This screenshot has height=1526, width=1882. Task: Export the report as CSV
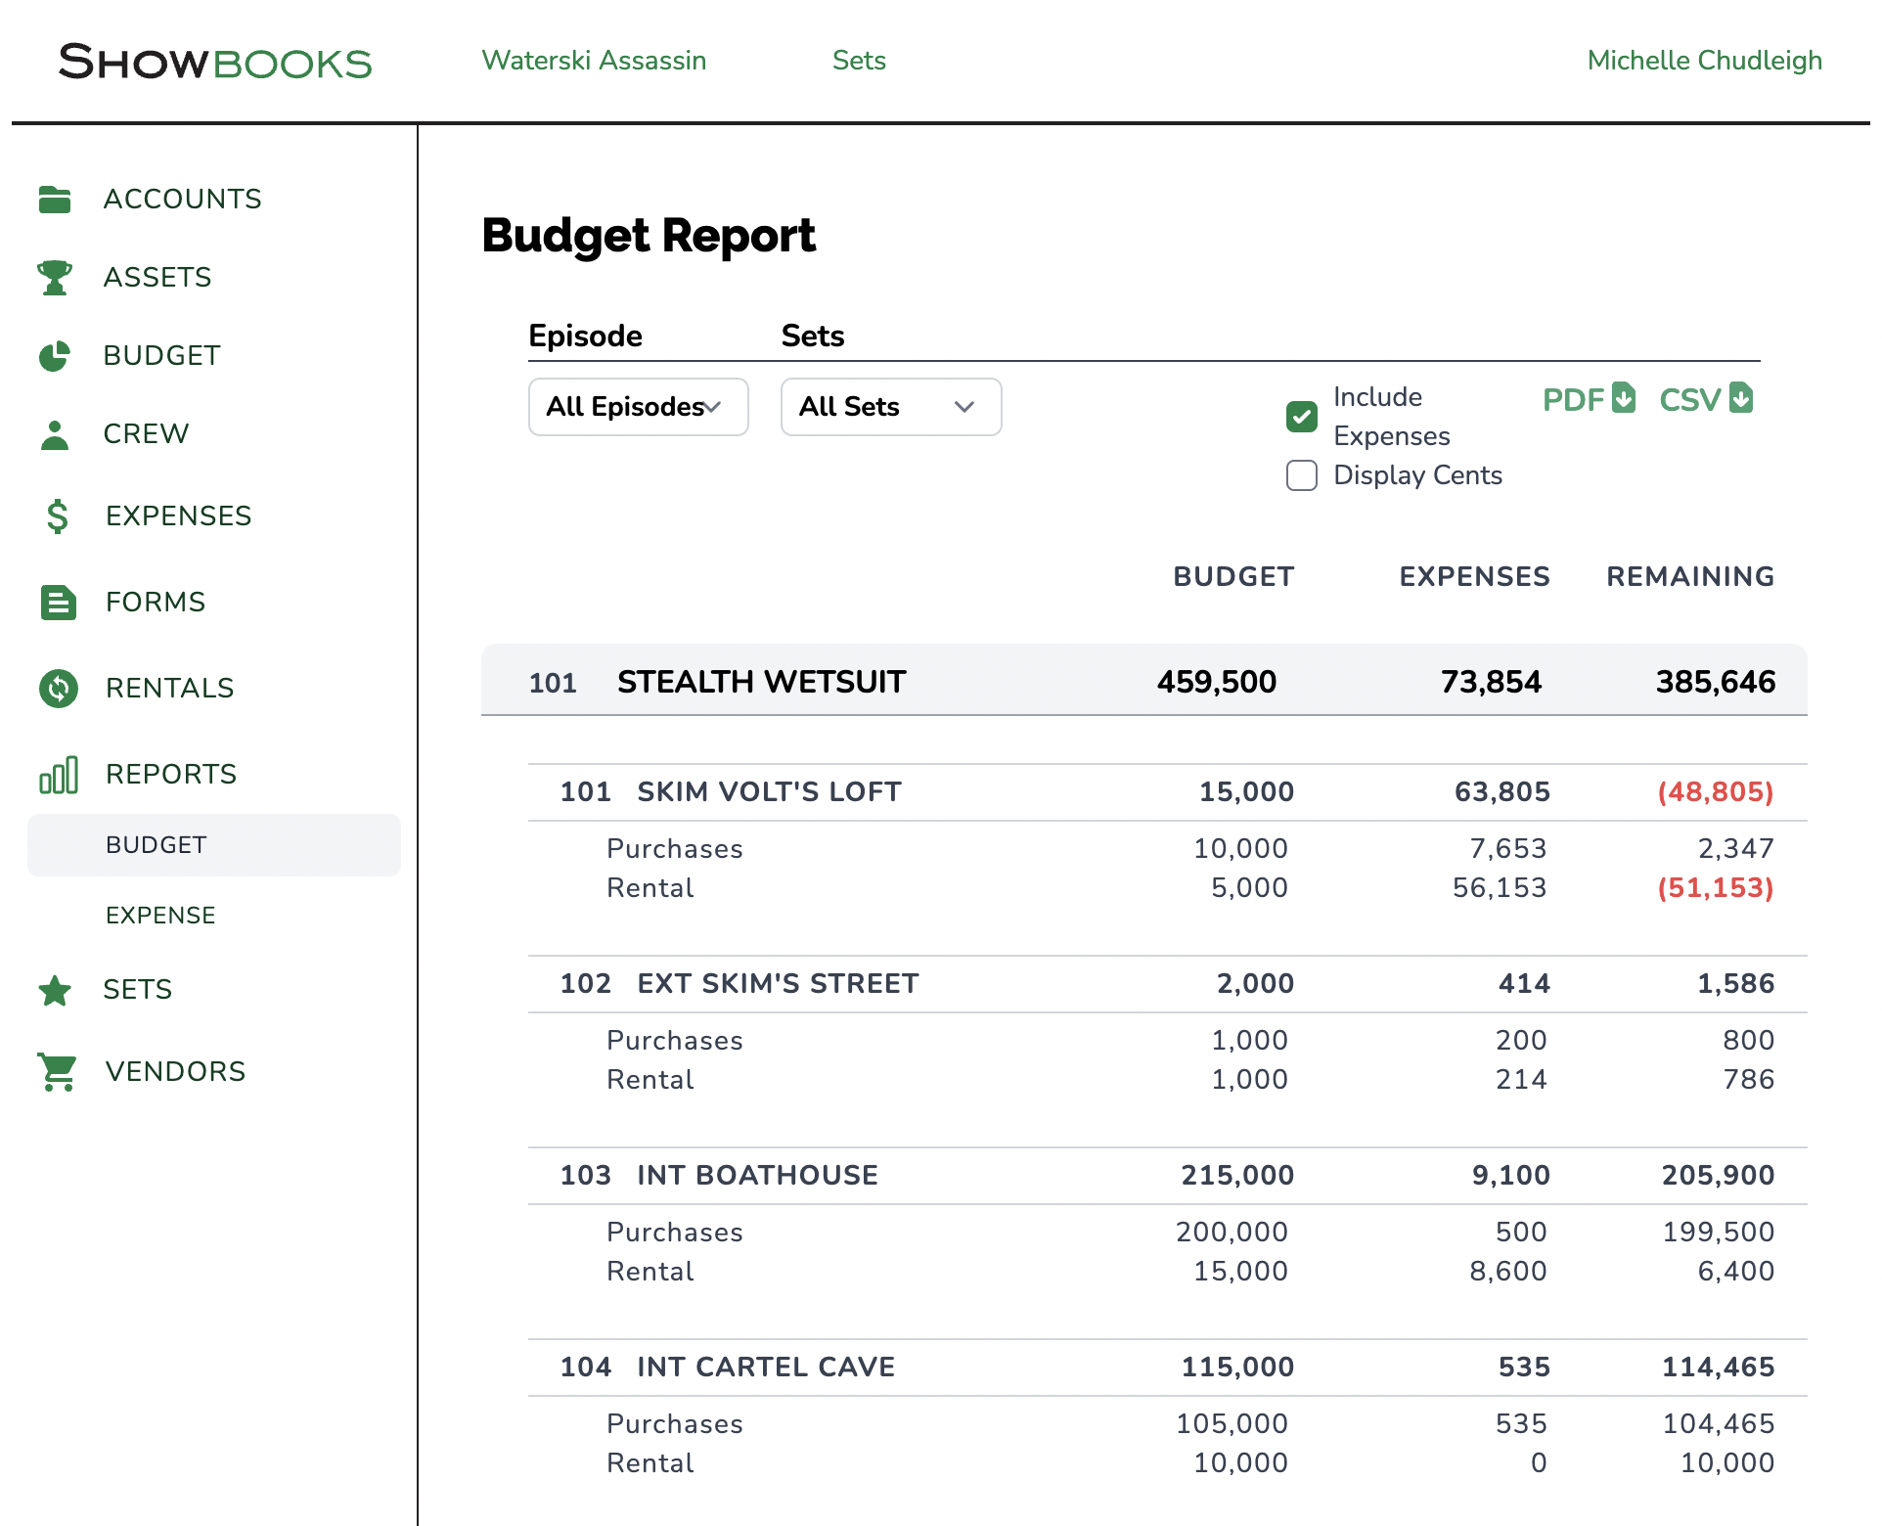[x=1706, y=399]
